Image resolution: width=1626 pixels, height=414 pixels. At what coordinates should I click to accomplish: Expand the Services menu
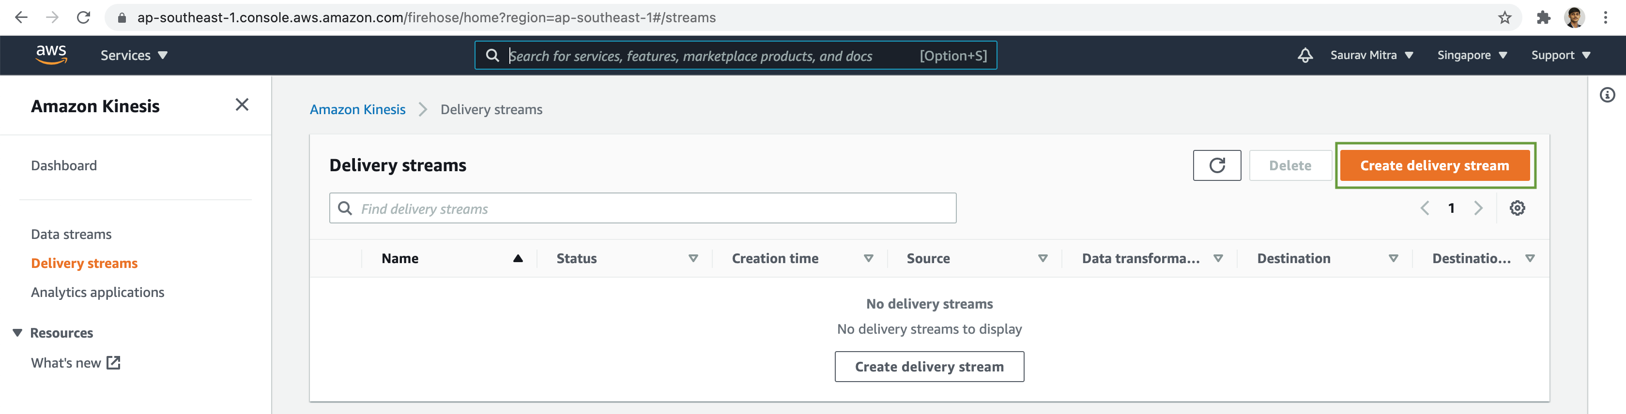click(134, 56)
